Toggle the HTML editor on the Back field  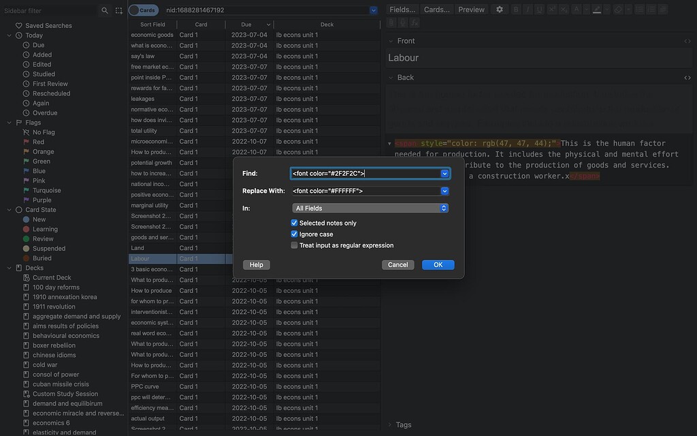tap(687, 77)
